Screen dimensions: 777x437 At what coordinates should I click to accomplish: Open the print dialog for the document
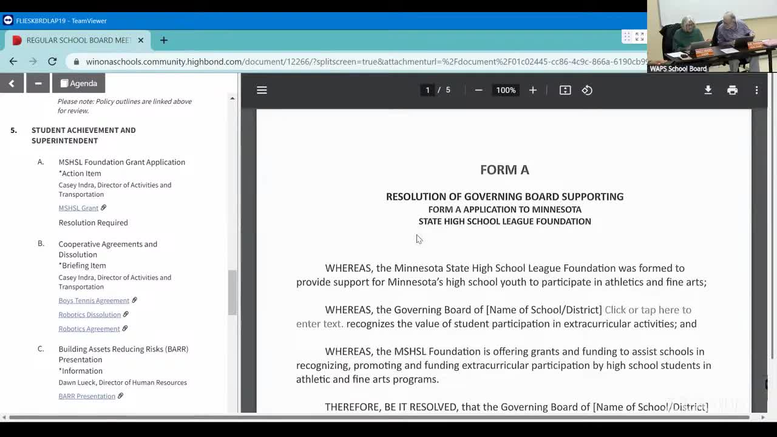click(x=732, y=90)
